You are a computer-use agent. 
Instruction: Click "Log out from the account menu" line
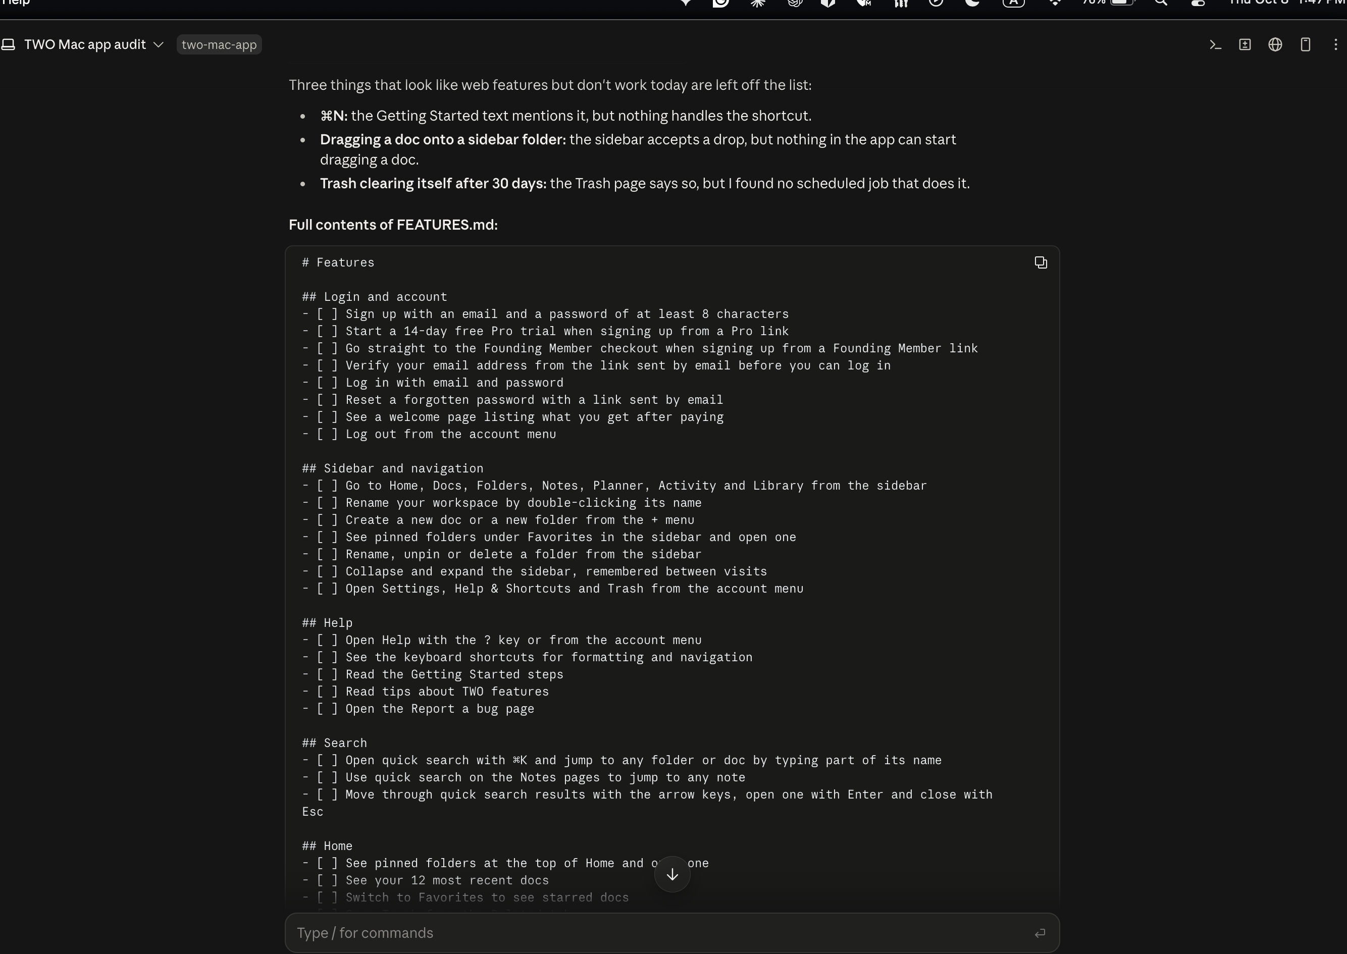429,434
